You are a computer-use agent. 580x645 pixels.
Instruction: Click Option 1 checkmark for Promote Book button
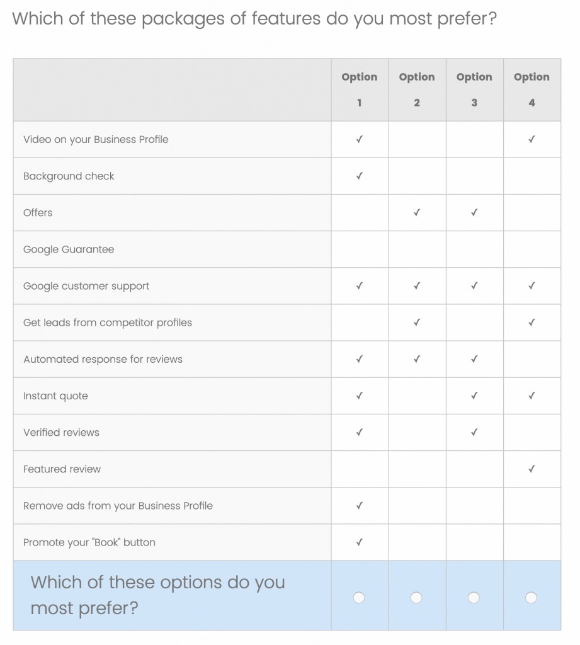360,542
